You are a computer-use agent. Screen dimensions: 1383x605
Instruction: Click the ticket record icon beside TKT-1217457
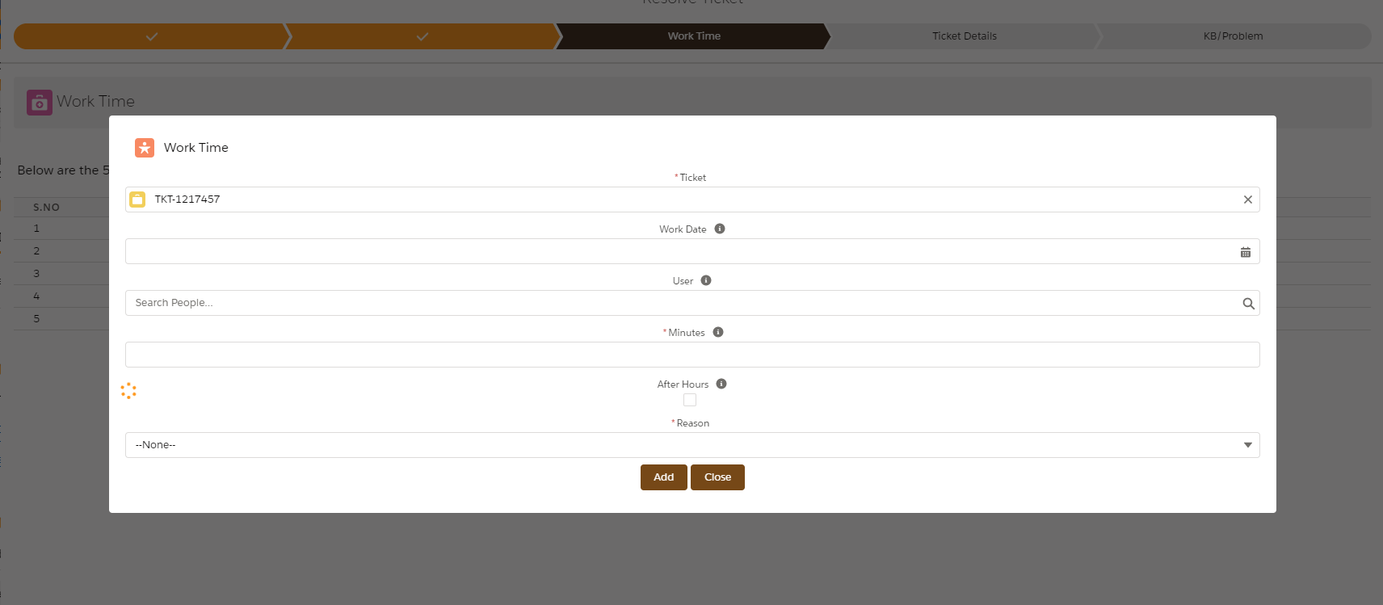click(137, 200)
